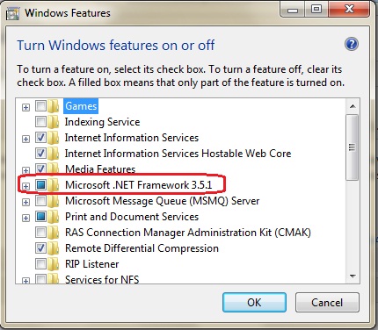Screen dimensions: 378x330
Task: Uncheck the Media Features checkbox
Action: (x=40, y=169)
